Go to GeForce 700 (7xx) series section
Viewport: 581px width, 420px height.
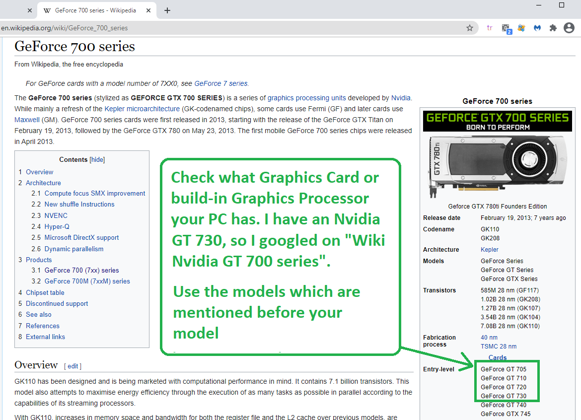[81, 271]
